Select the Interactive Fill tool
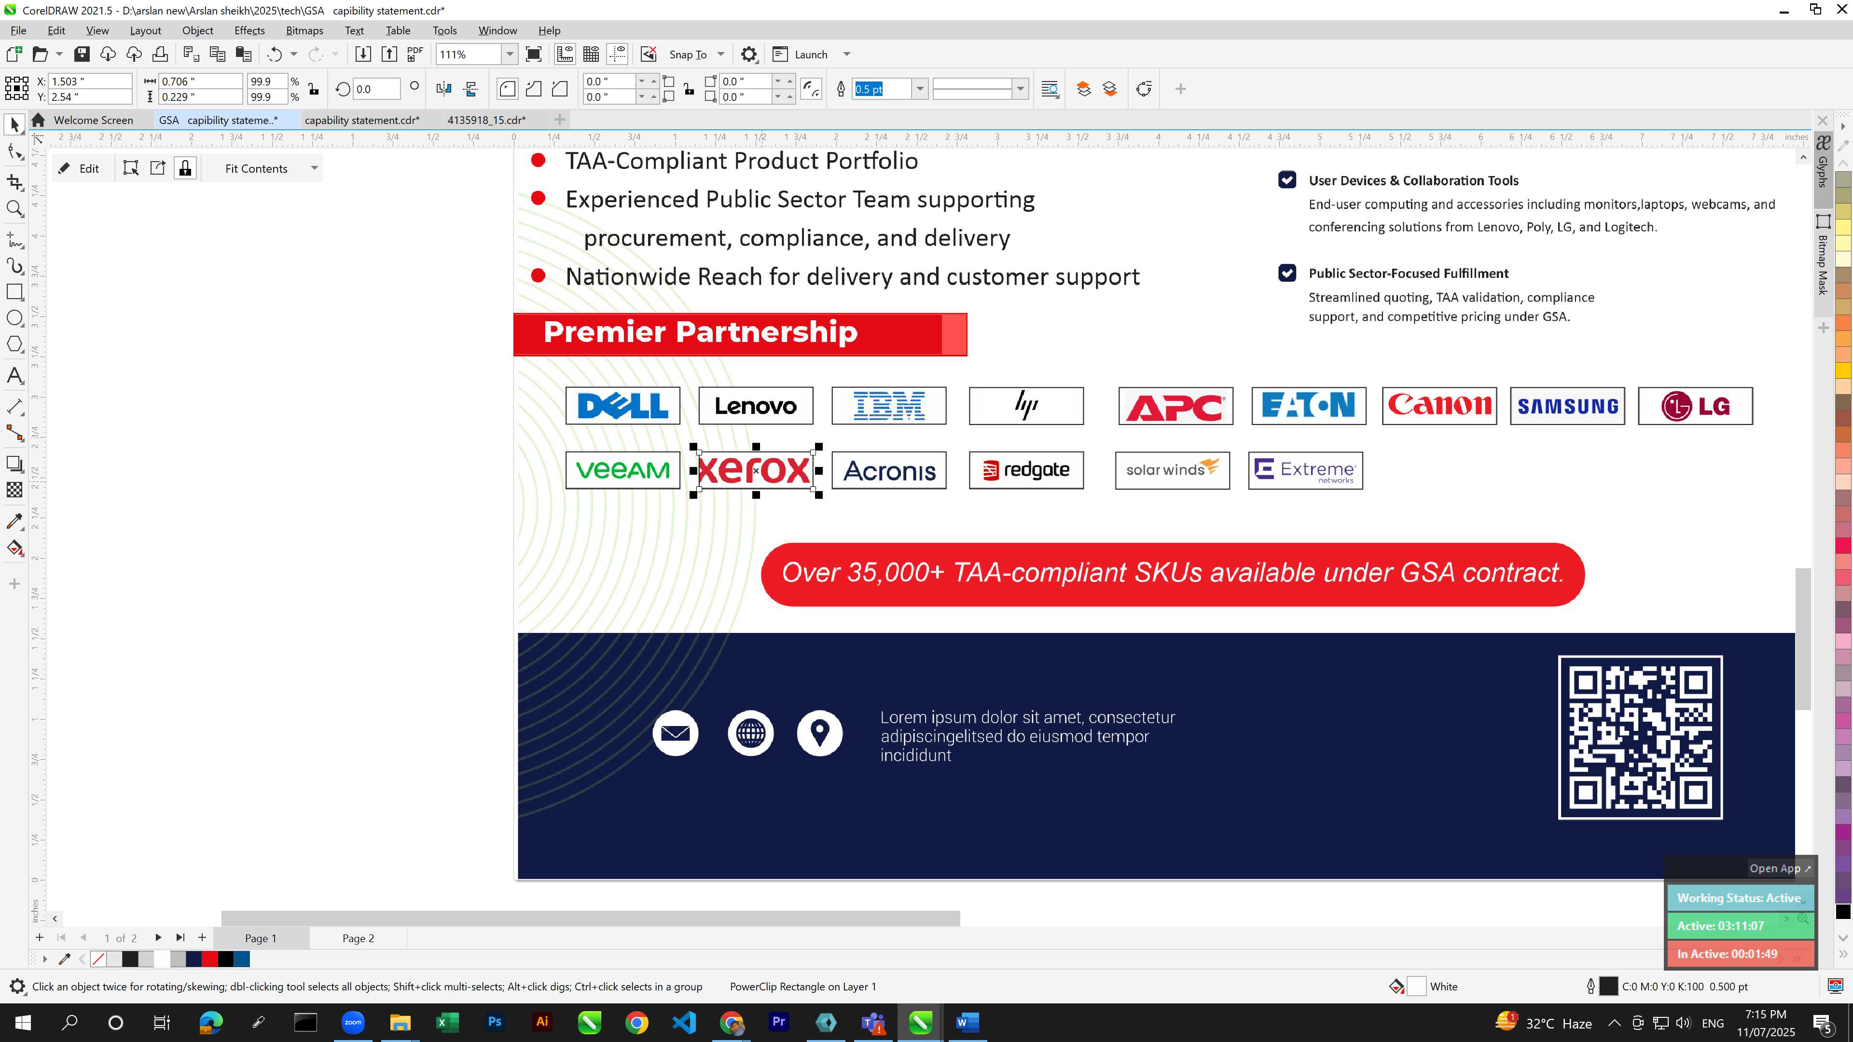Image resolution: width=1853 pixels, height=1042 pixels. click(x=14, y=548)
